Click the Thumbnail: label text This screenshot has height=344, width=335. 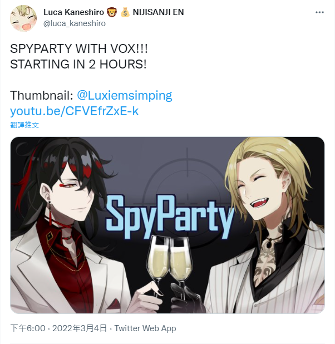click(x=42, y=95)
